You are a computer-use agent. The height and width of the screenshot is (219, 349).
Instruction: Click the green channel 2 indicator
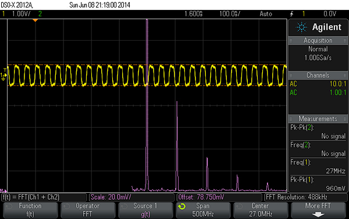click(x=40, y=14)
